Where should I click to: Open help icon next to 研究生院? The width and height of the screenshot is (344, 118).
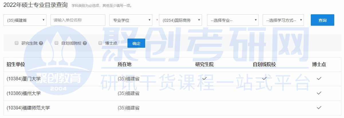41,43
